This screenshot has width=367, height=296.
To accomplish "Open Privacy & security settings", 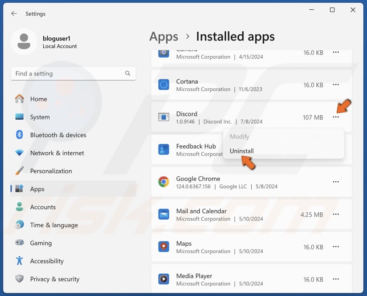I will [x=73, y=279].
